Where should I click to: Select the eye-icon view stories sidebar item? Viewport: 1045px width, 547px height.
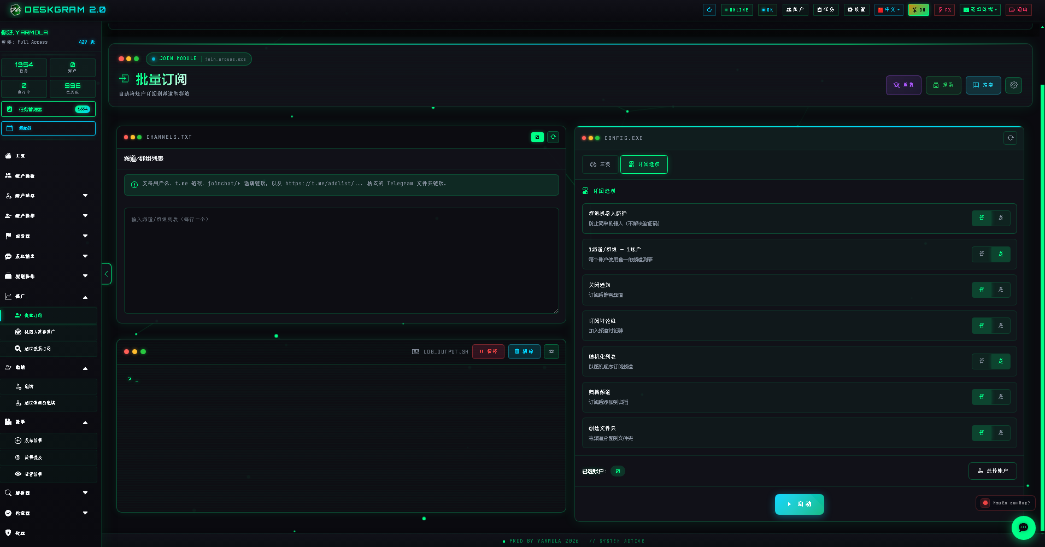click(x=49, y=474)
